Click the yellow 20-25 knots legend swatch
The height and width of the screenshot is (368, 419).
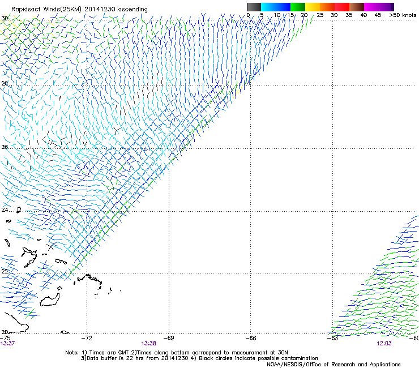pyautogui.click(x=313, y=7)
